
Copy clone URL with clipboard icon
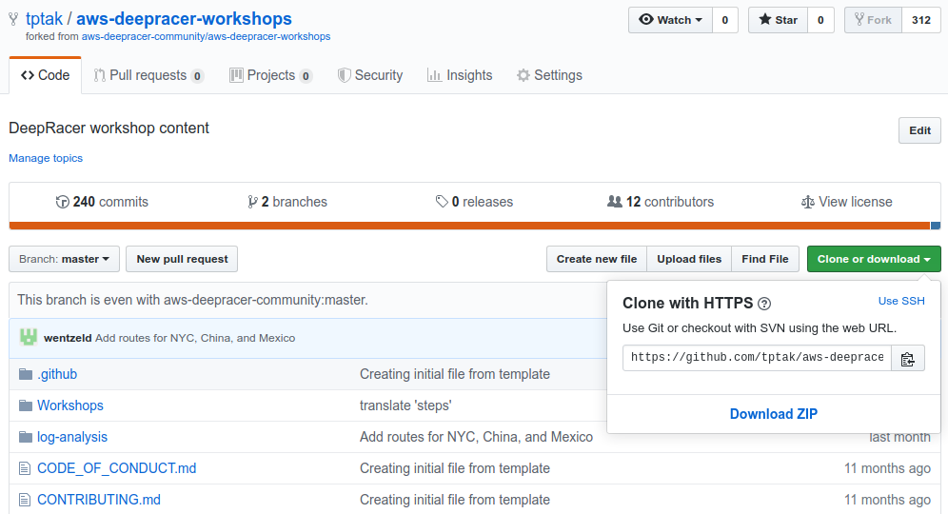coord(907,359)
